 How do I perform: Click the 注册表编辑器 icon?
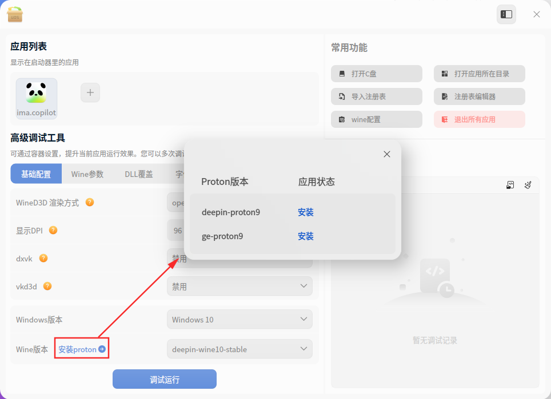point(445,96)
